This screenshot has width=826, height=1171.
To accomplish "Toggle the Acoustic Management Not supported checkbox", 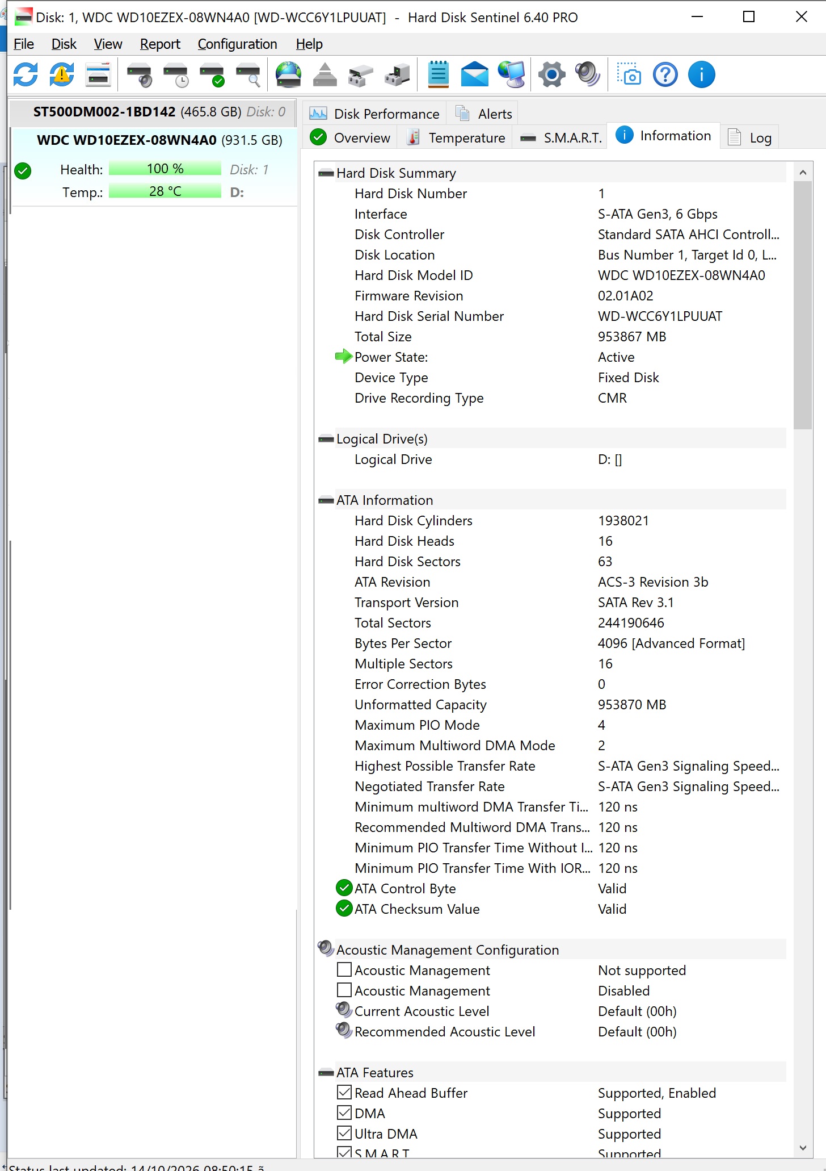I will [x=344, y=969].
